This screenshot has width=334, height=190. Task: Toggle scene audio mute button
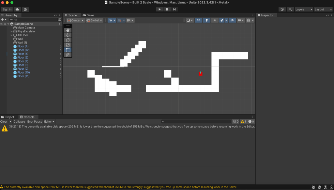pos(215,20)
